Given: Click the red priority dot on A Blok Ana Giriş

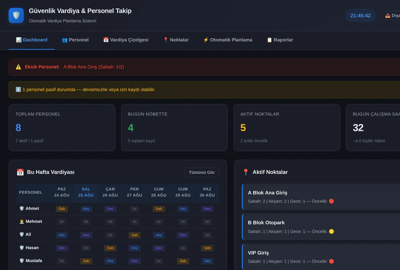Looking at the screenshot, I should [x=331, y=201].
